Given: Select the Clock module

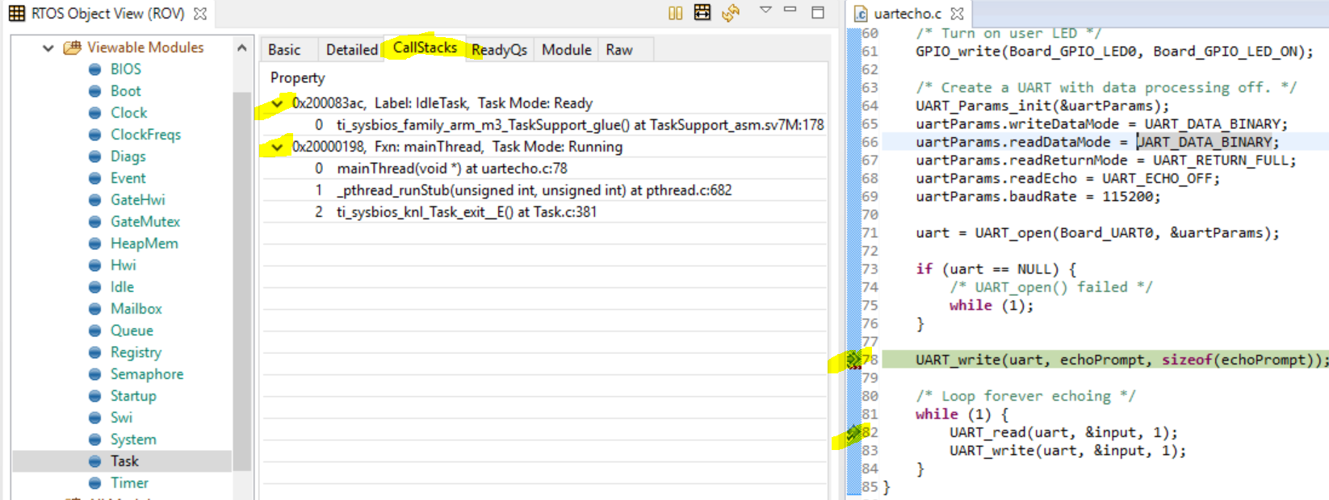Looking at the screenshot, I should coord(128,113).
